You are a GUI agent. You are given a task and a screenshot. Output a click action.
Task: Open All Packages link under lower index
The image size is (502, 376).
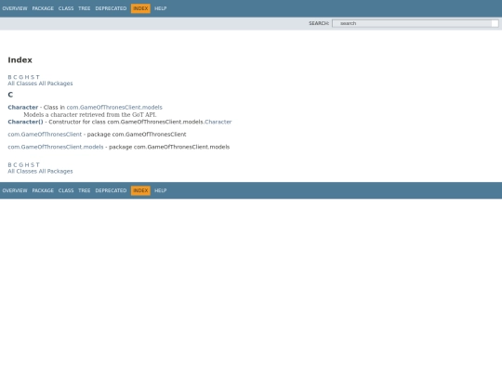(x=56, y=172)
